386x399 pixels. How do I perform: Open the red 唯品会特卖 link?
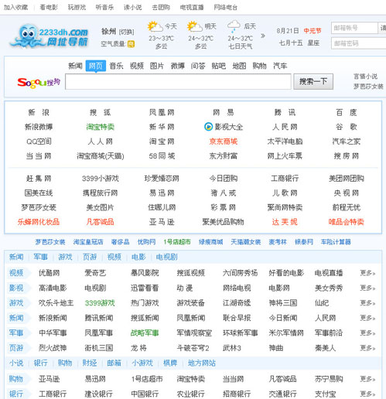pos(347,222)
